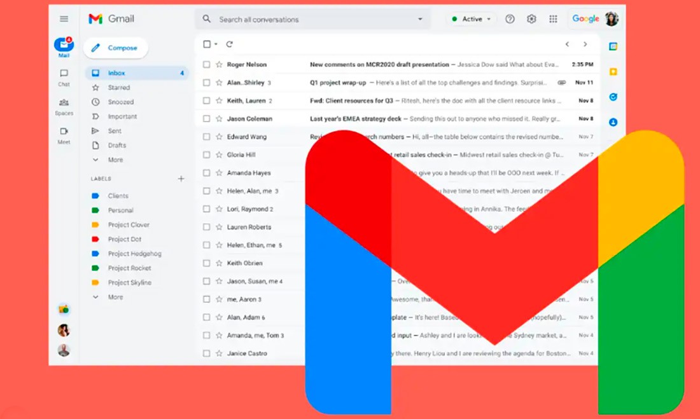The width and height of the screenshot is (700, 419).
Task: Open the main menu hamburger icon
Action: tap(64, 19)
